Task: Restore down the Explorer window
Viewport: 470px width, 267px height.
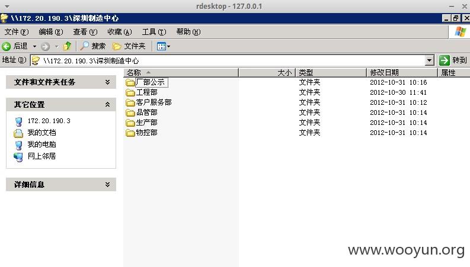Action: (x=456, y=18)
